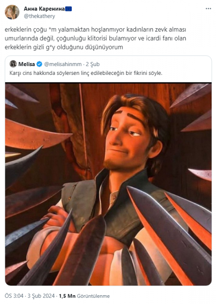Open Melisa's small profile avatar
This screenshot has width=216, height=304.
click(13, 64)
